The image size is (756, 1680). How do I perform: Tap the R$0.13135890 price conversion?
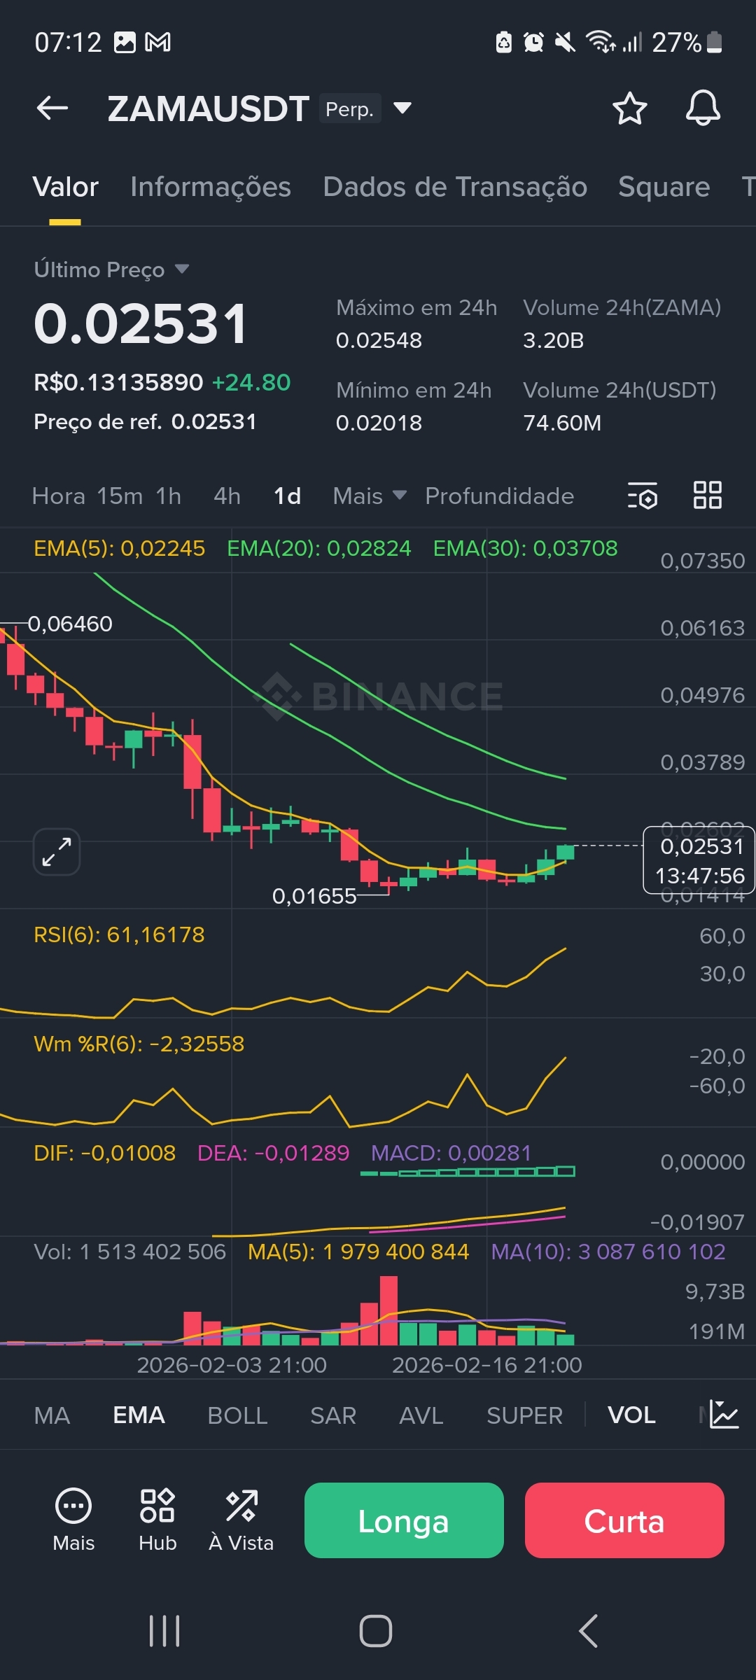pyautogui.click(x=118, y=382)
